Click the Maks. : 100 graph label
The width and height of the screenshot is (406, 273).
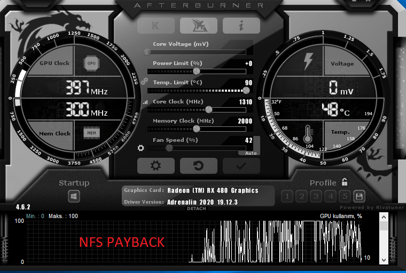tap(63, 216)
